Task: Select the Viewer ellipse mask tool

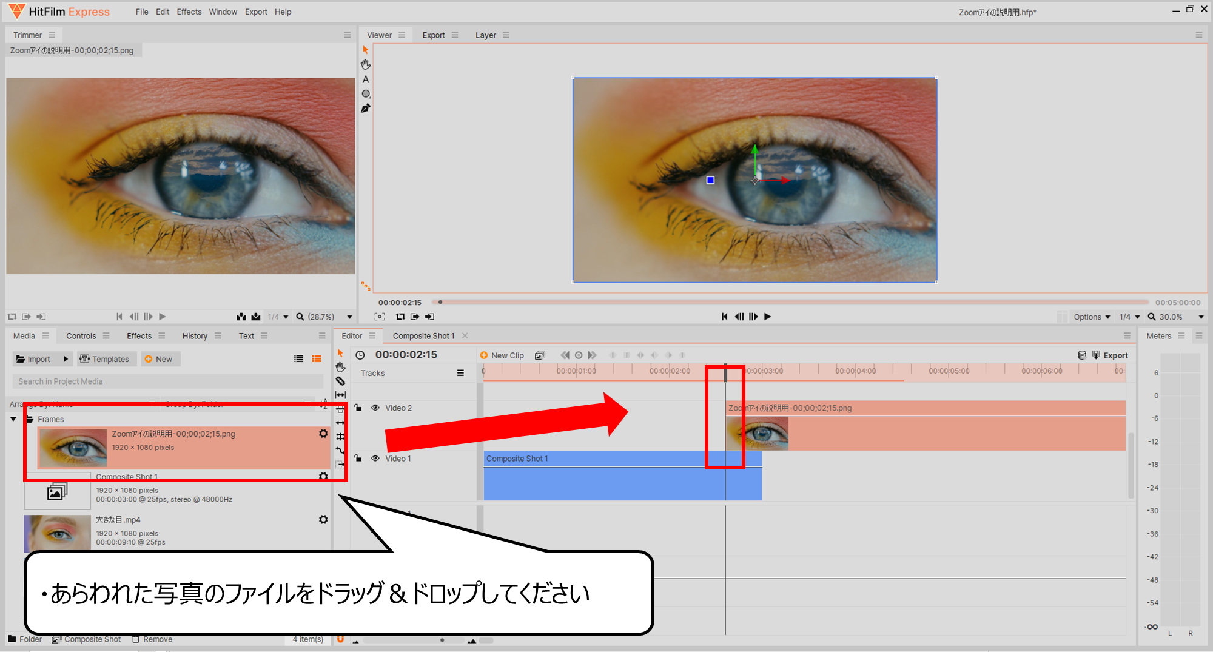Action: tap(365, 94)
